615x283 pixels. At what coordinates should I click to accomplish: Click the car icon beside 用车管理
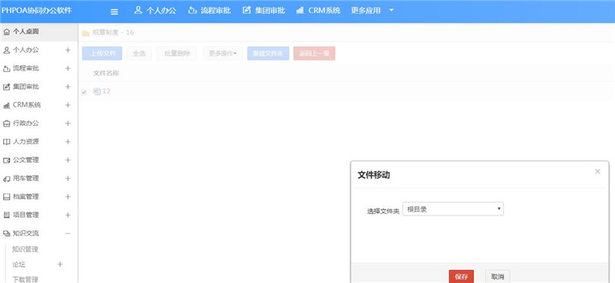click(x=6, y=179)
